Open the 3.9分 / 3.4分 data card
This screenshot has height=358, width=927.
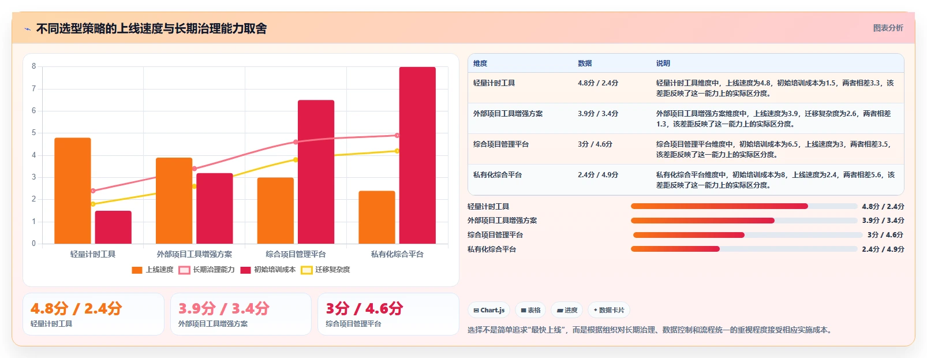pos(241,314)
